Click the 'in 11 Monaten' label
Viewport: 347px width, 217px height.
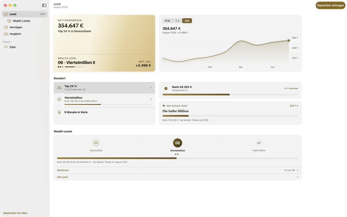(x=291, y=89)
